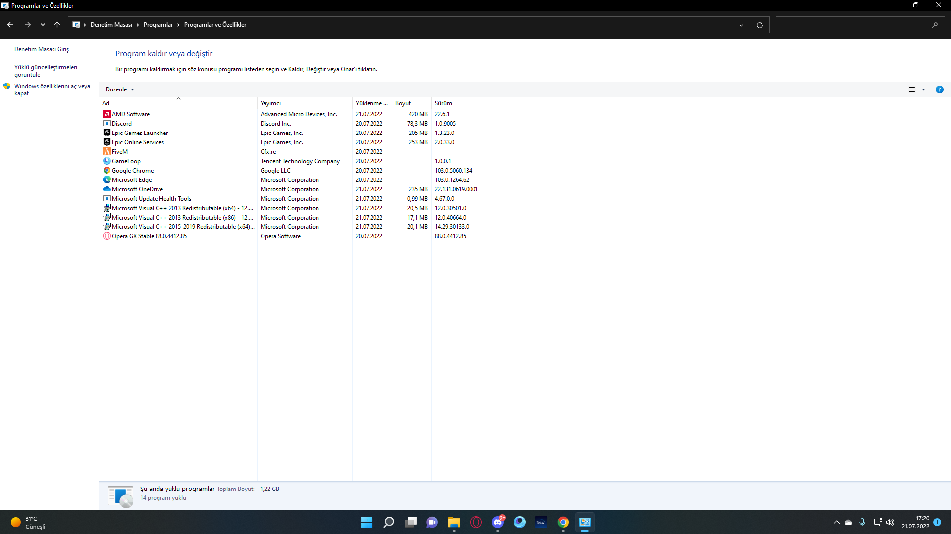Open Denetim Masası Giriş link
Screen dimensions: 951x534
[42, 49]
